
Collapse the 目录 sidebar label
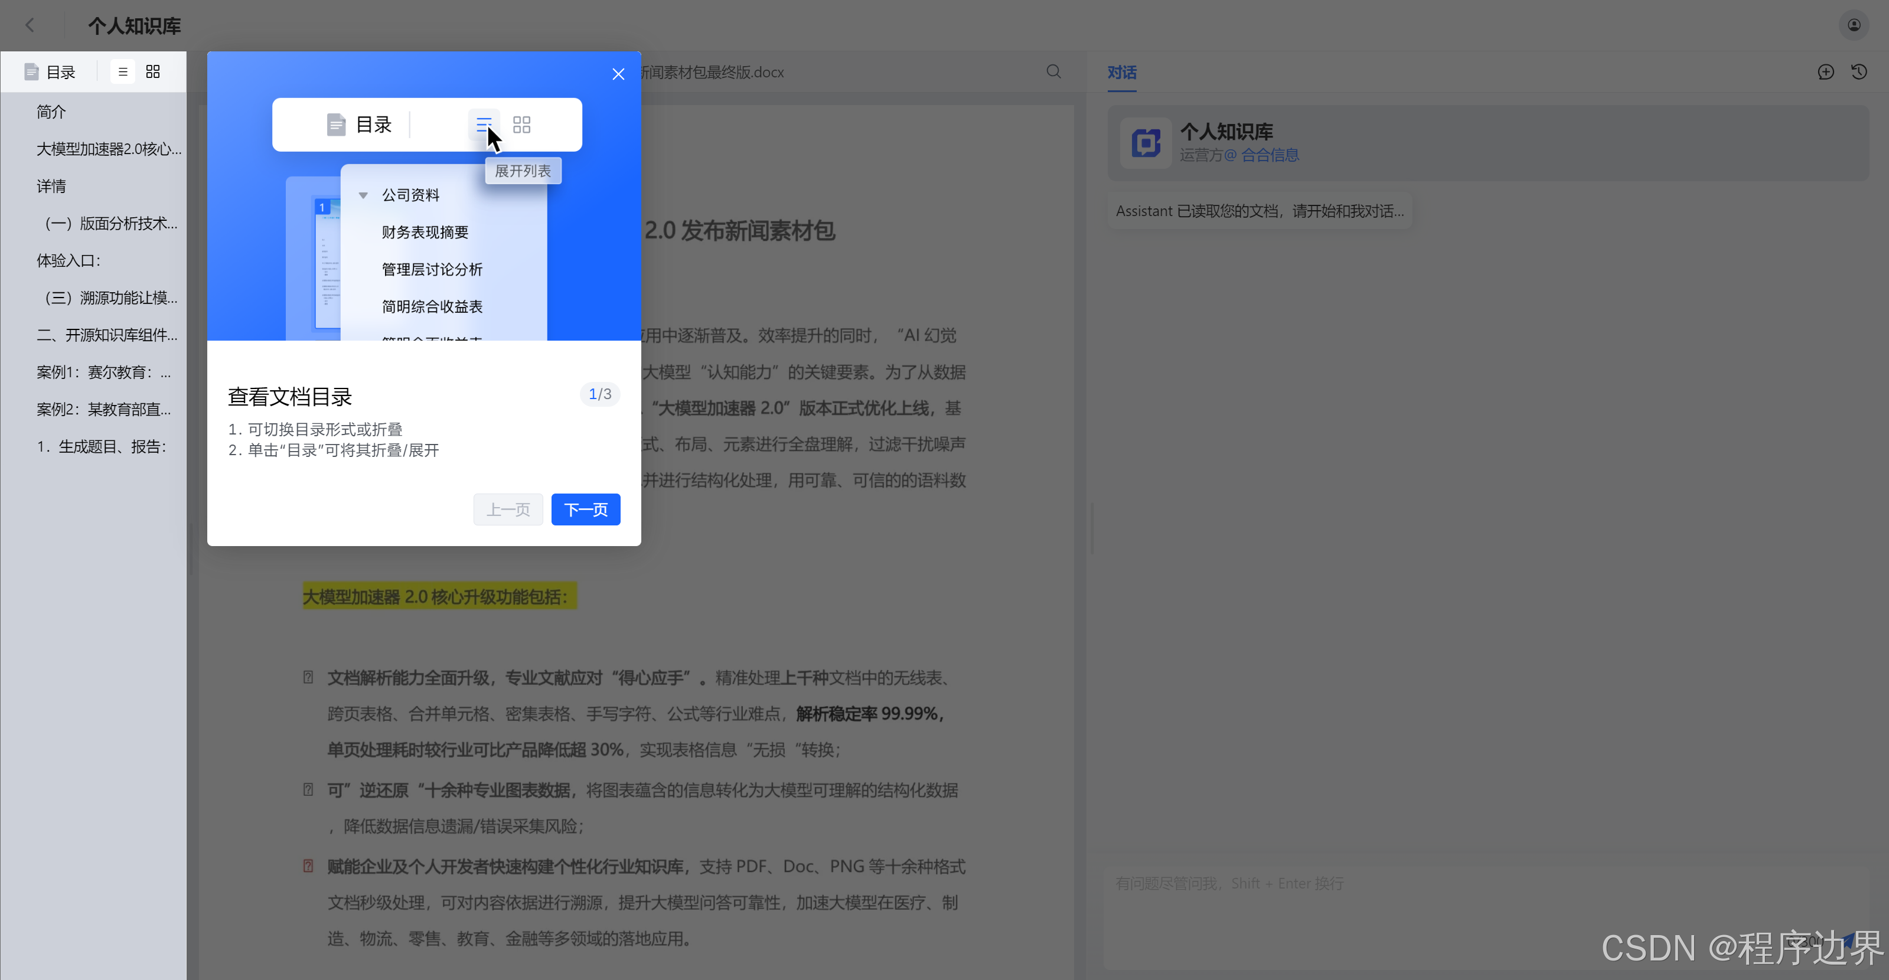pyautogui.click(x=60, y=72)
